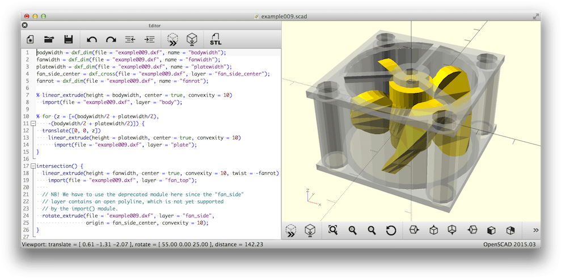Indent the selected code lines

point(149,40)
